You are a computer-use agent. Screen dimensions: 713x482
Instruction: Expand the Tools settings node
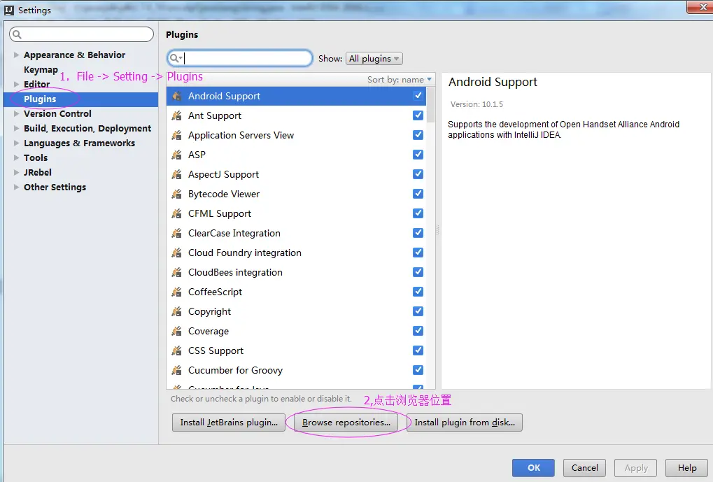pyautogui.click(x=16, y=158)
